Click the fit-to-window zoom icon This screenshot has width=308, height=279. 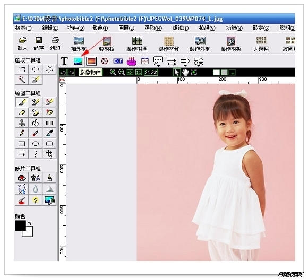pyautogui.click(x=130, y=72)
